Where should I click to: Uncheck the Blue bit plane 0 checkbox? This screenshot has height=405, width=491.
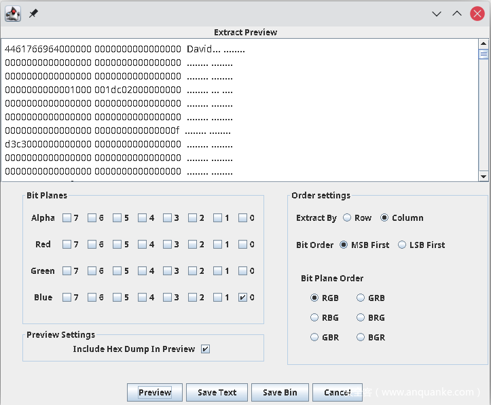(x=242, y=298)
